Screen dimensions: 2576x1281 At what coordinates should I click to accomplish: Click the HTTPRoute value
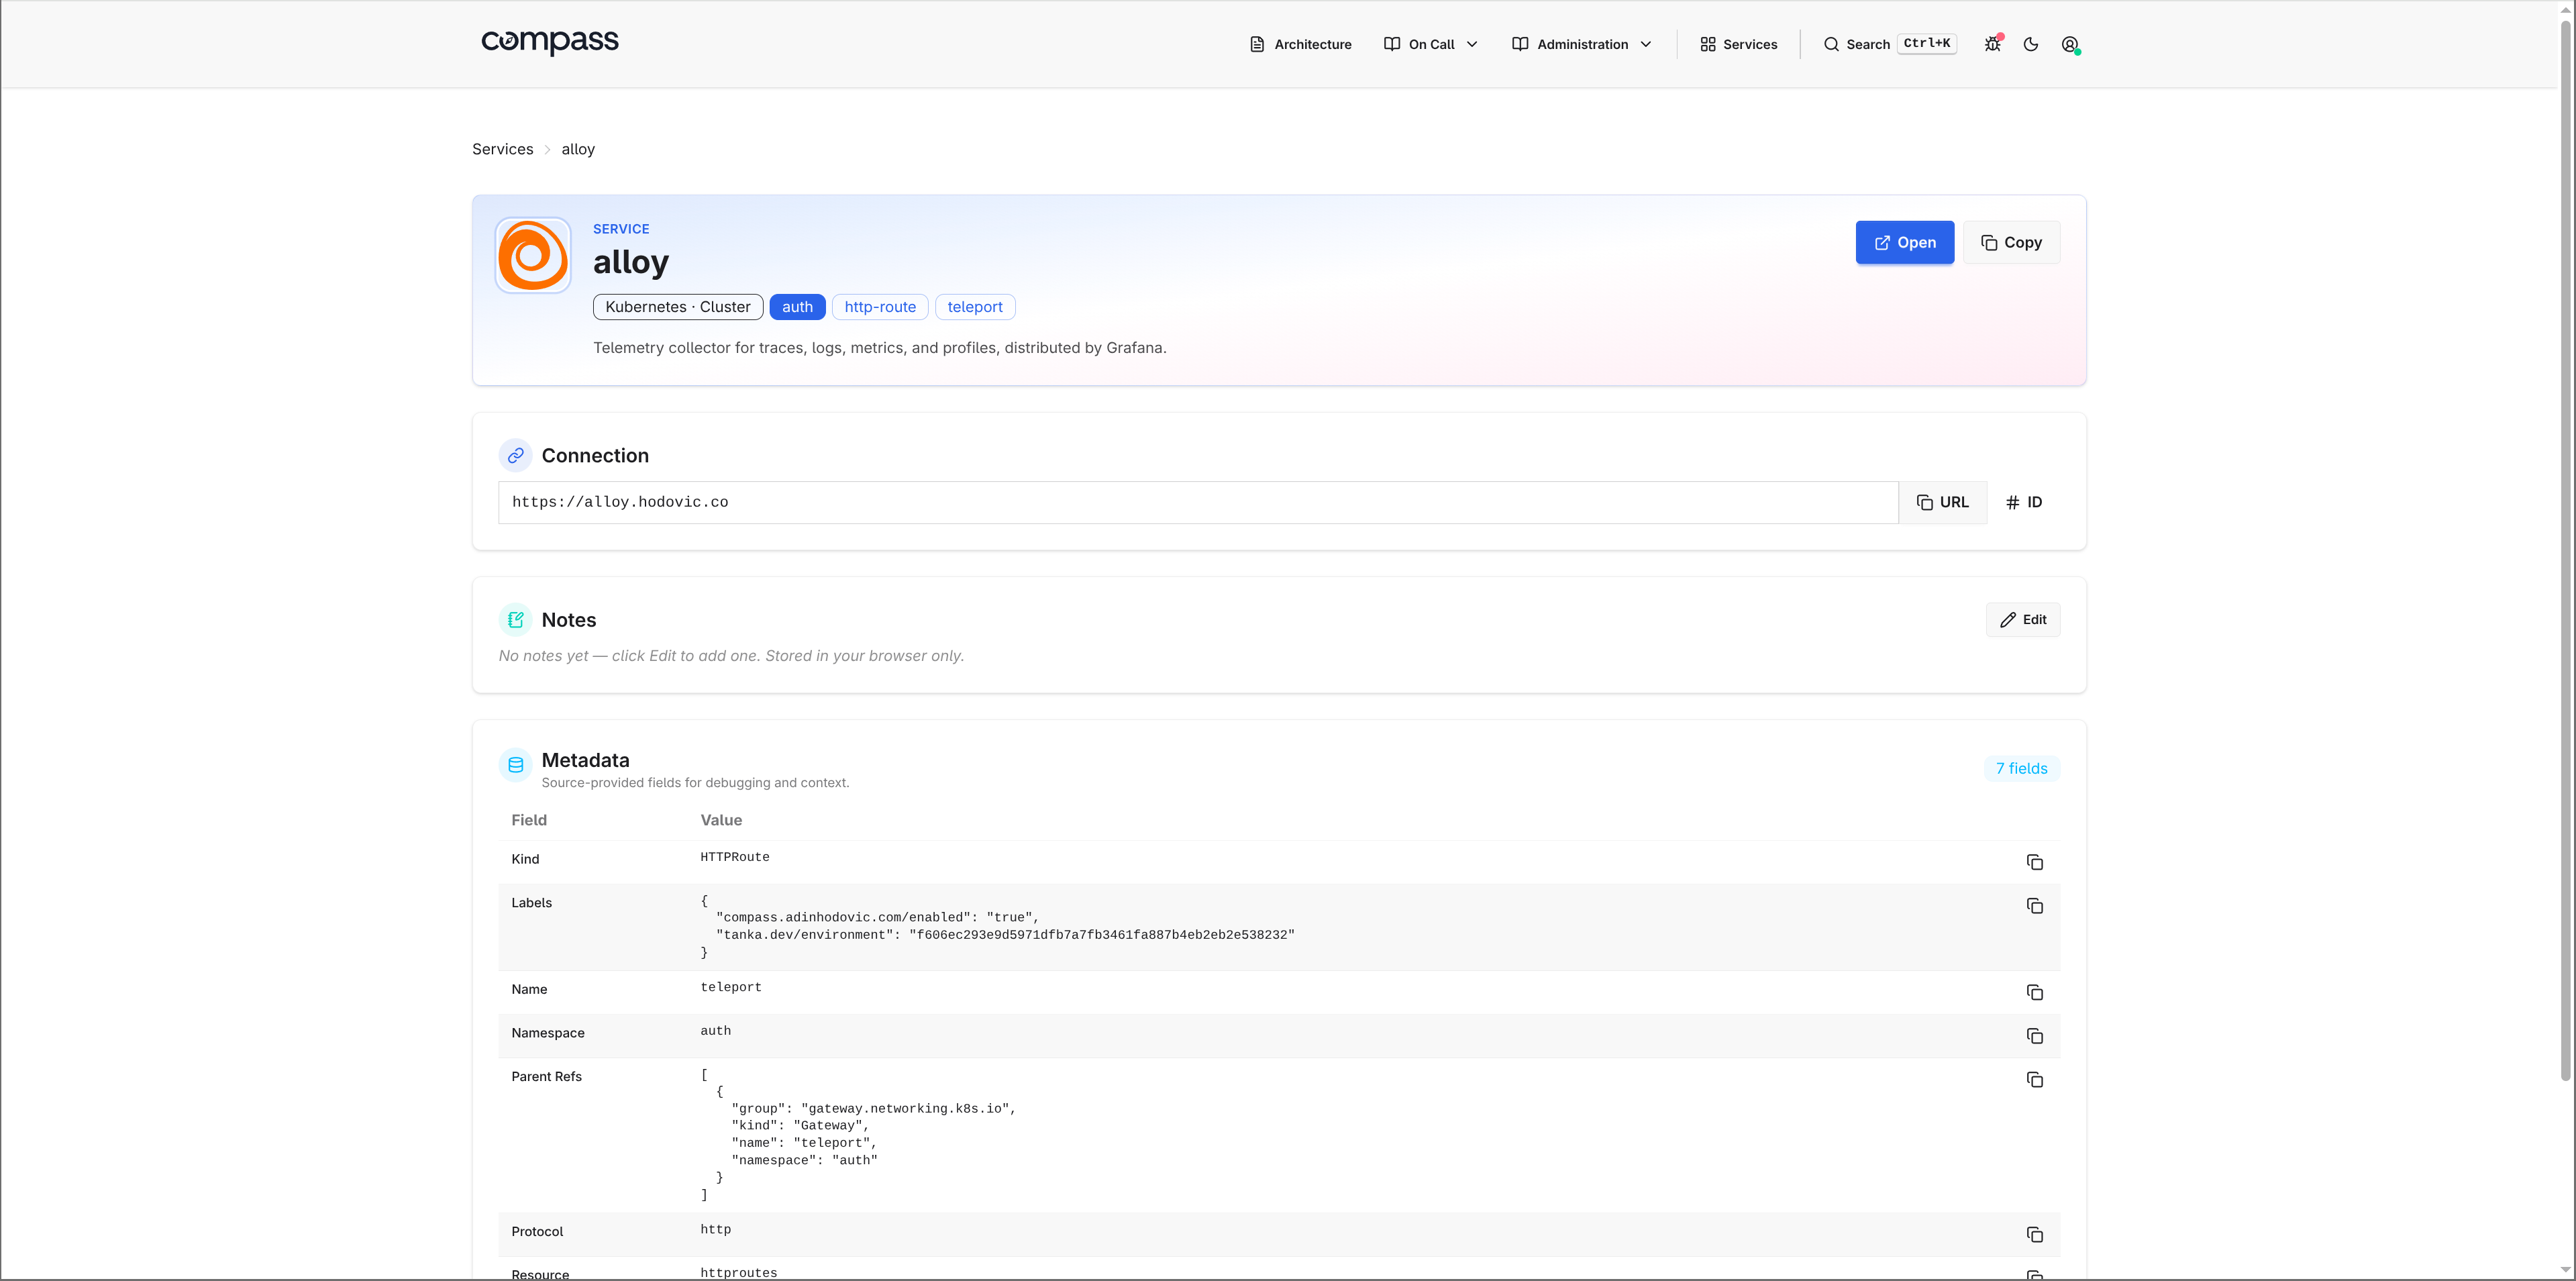pos(735,857)
